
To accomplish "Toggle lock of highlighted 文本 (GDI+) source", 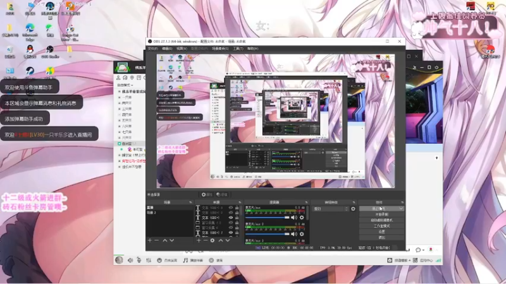I will point(237,218).
